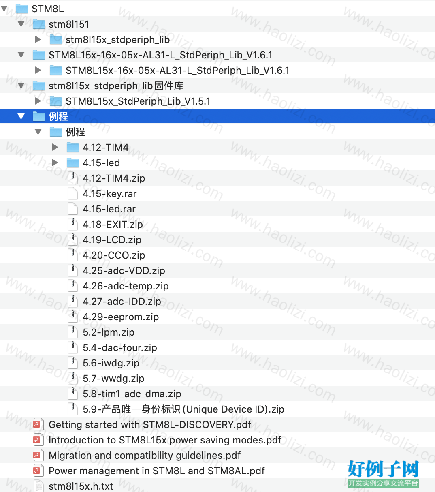Collapse the stm8l151 folder disclosure triangle
Screen dimensions: 435x492
coord(21,24)
